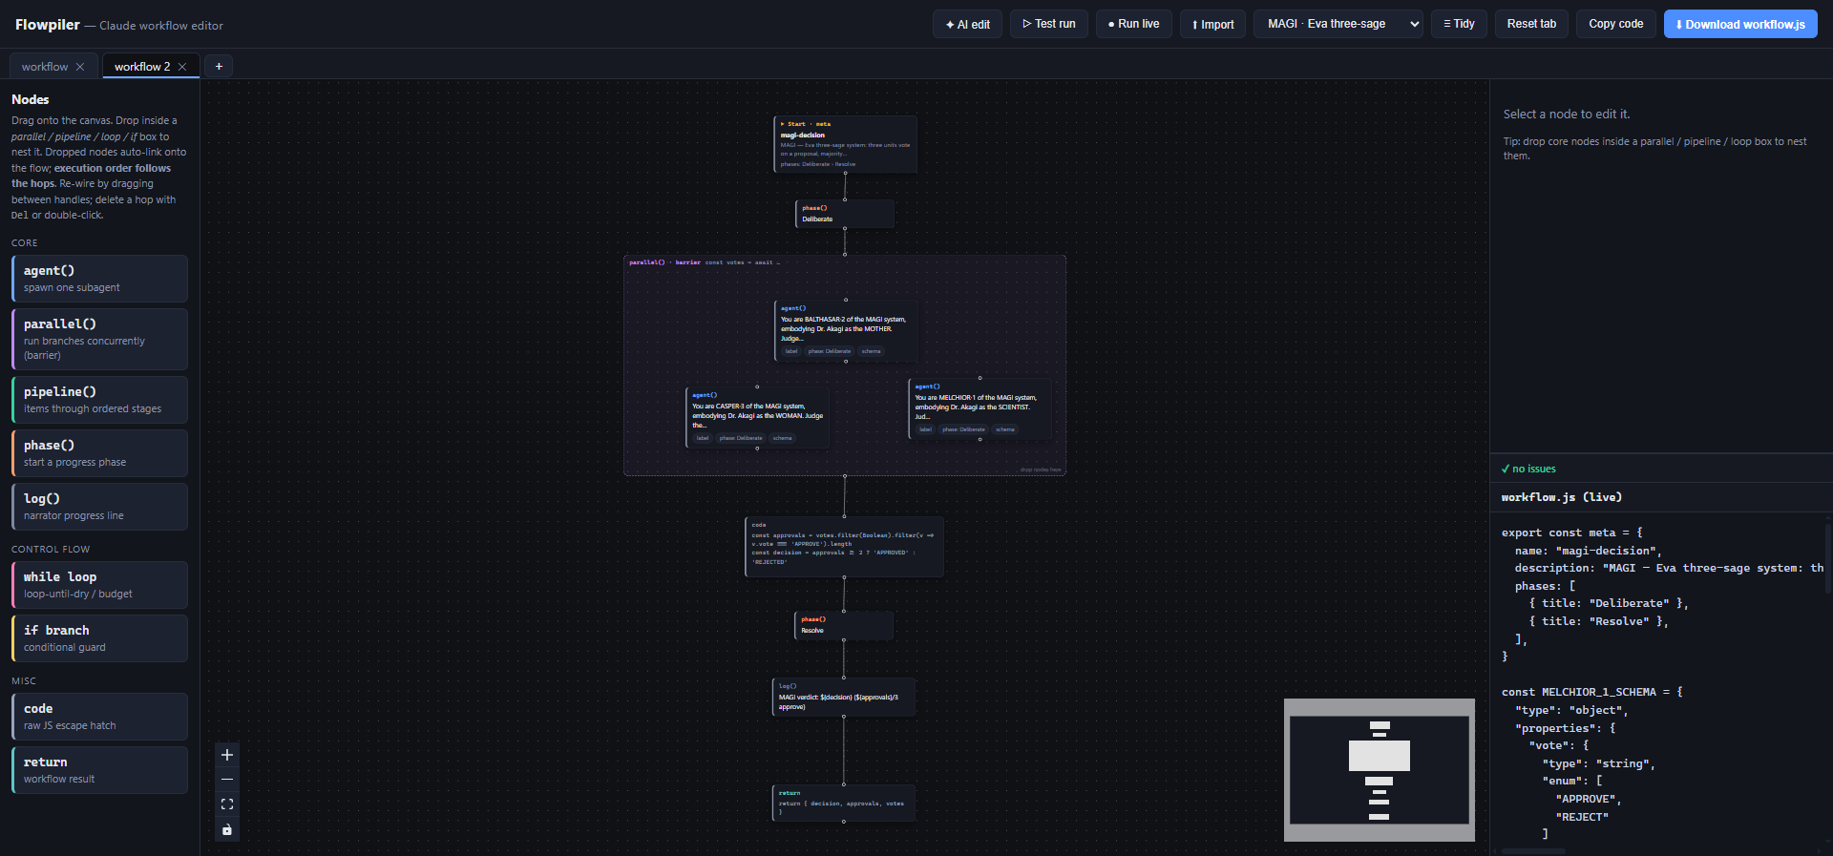Open the AI edit tool
Viewport: 1833px width, 856px height.
[967, 24]
